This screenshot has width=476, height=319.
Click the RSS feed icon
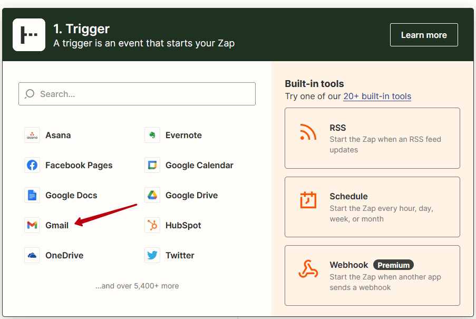308,132
